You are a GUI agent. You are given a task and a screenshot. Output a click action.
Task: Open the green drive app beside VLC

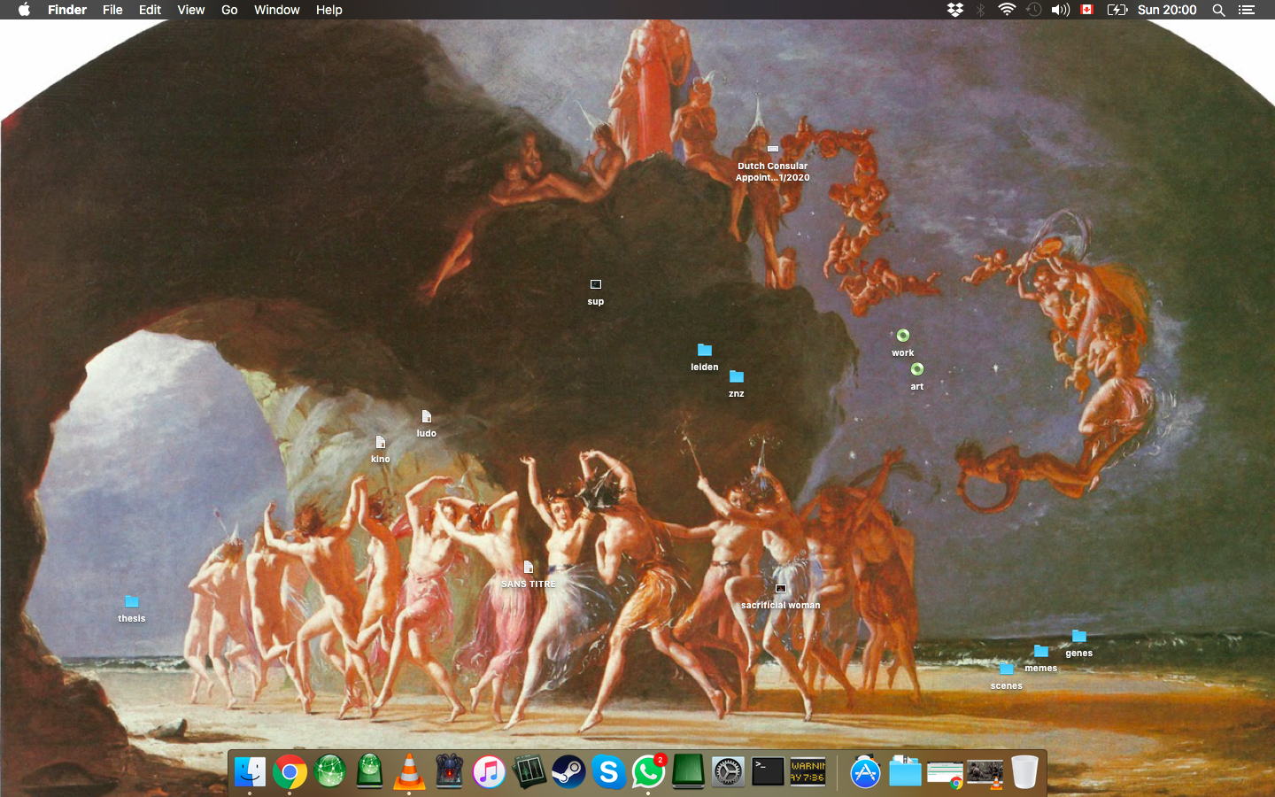[x=369, y=772]
